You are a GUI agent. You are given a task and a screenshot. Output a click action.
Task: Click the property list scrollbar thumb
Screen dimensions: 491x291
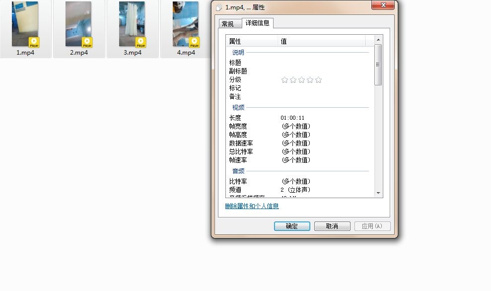click(378, 65)
